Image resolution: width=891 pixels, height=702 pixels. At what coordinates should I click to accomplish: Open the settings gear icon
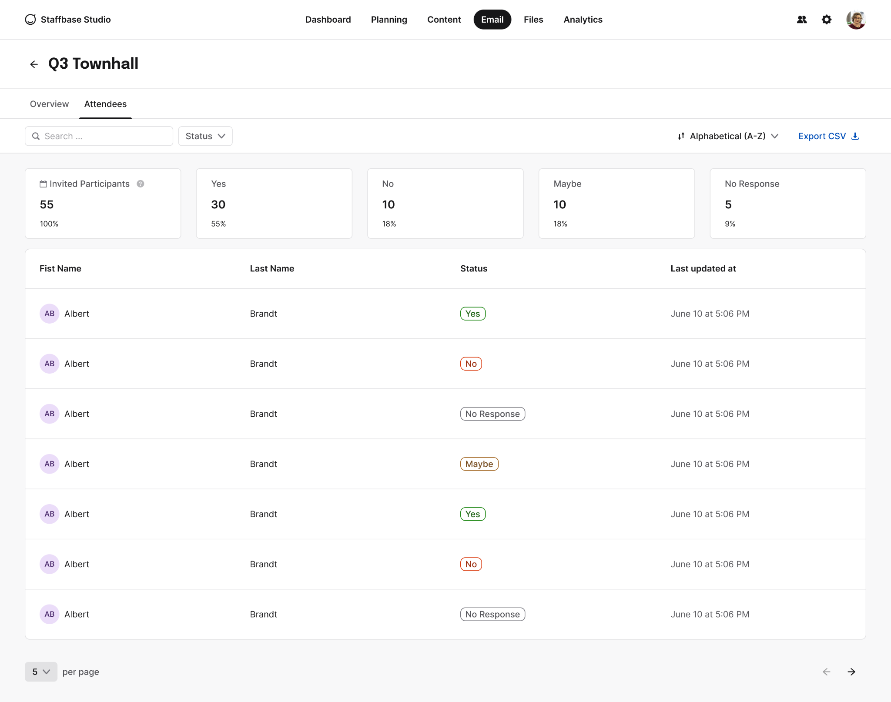click(x=826, y=20)
